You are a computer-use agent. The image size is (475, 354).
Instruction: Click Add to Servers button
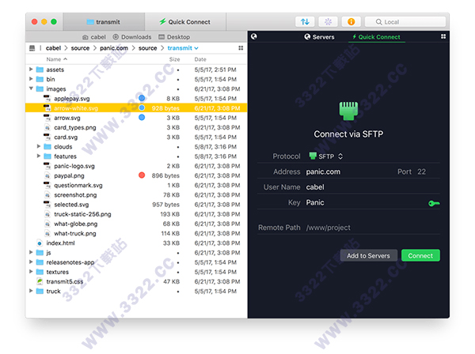coord(368,255)
